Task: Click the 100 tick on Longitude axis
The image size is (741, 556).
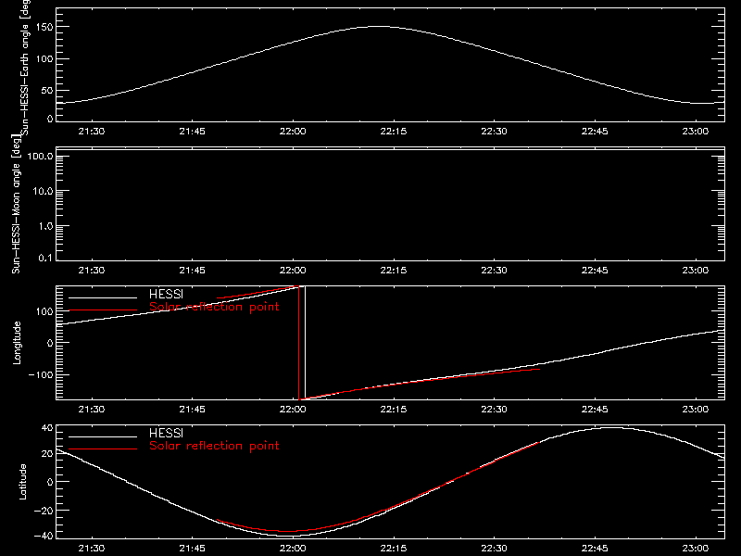Action: [x=44, y=311]
